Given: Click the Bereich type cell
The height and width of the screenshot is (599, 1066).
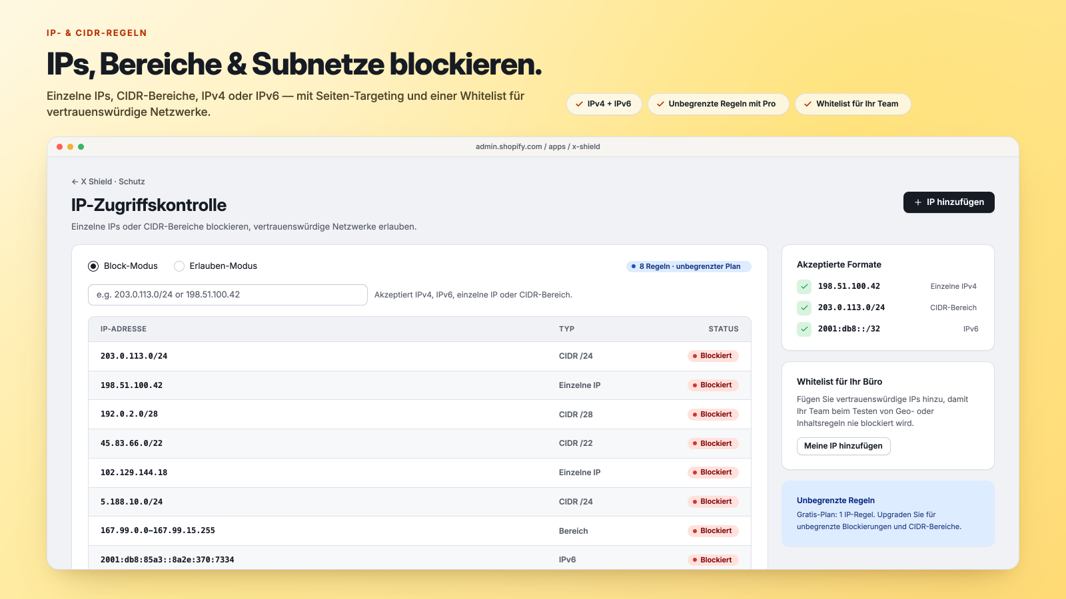Looking at the screenshot, I should pyautogui.click(x=574, y=531).
